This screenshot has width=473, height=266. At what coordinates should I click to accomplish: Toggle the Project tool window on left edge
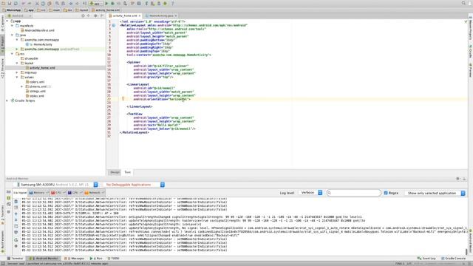pos(2,44)
